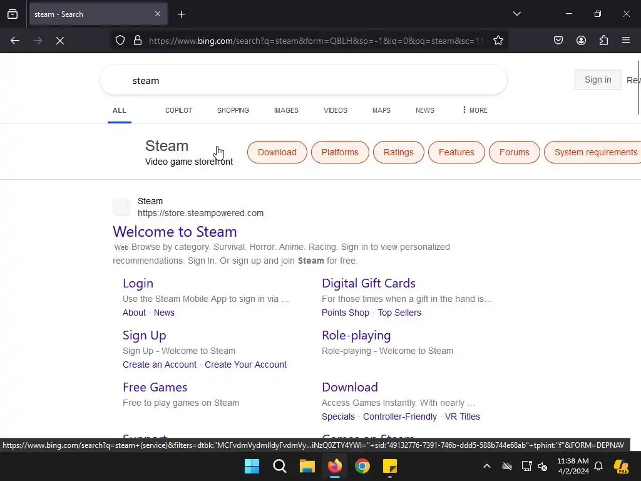The image size is (641, 481).
Task: Open a new tab with plus button
Action: point(181,14)
